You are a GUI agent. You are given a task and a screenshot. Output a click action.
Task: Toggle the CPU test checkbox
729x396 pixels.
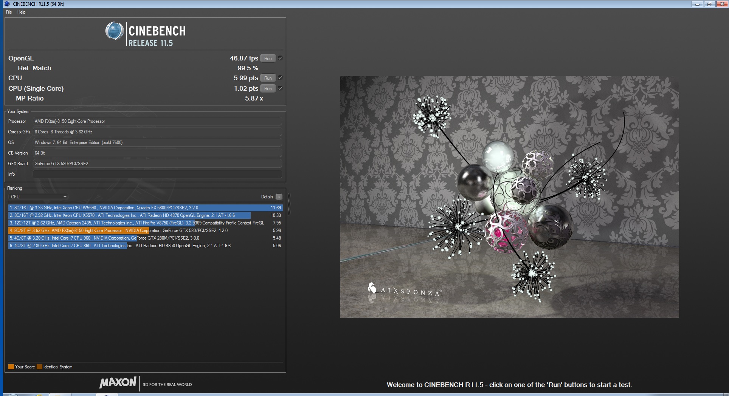click(280, 78)
